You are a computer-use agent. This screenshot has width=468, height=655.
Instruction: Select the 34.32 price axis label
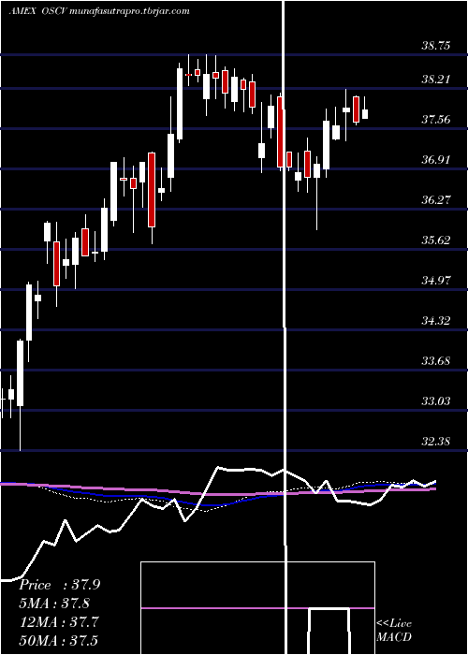tap(436, 321)
